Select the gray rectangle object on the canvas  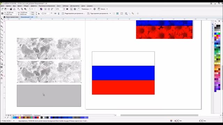tap(49, 96)
